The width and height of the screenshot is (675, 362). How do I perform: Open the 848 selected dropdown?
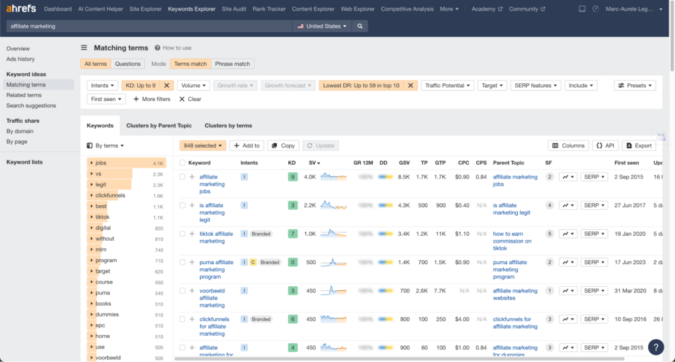pyautogui.click(x=203, y=145)
